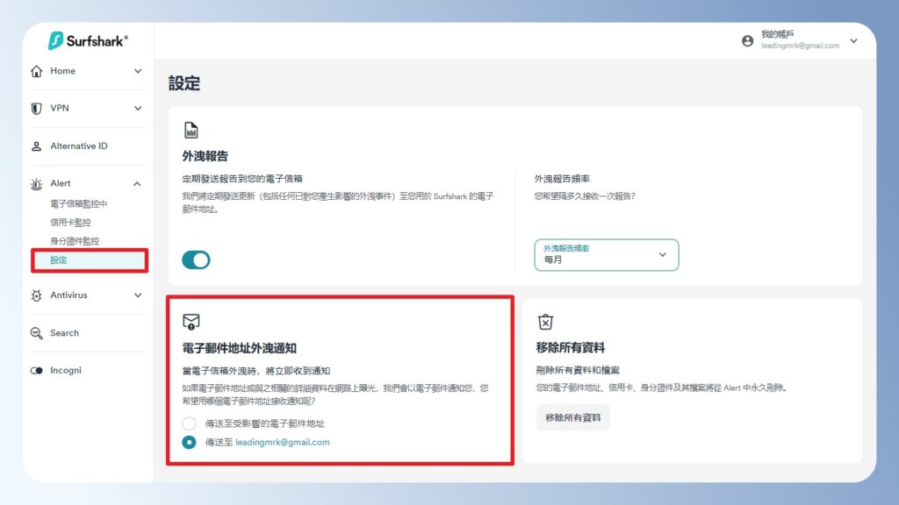Open the 外洩報告頻率 dropdown showing 每月
This screenshot has width=899, height=505.
coord(604,254)
